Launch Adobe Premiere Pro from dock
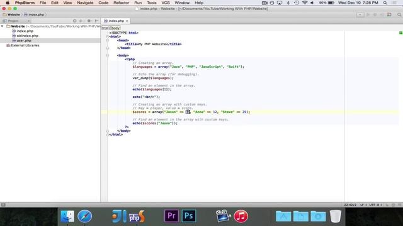403x226 pixels. coord(171,216)
